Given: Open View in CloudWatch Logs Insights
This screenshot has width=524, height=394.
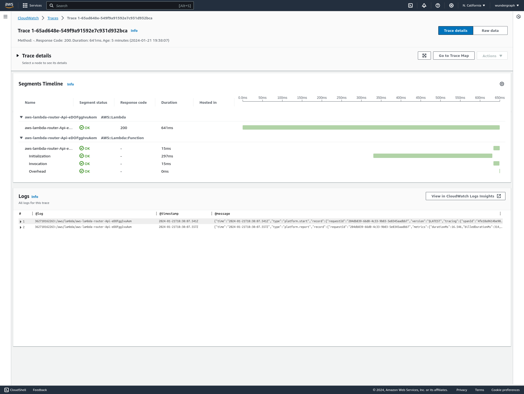Looking at the screenshot, I should (x=465, y=196).
